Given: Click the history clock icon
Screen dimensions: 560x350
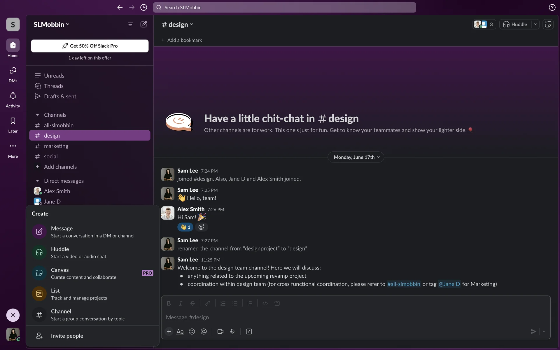Looking at the screenshot, I should (x=143, y=8).
